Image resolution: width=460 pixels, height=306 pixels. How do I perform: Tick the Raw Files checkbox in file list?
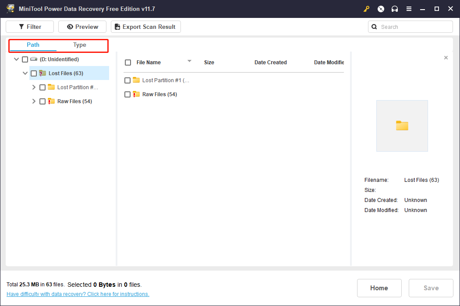coord(127,94)
